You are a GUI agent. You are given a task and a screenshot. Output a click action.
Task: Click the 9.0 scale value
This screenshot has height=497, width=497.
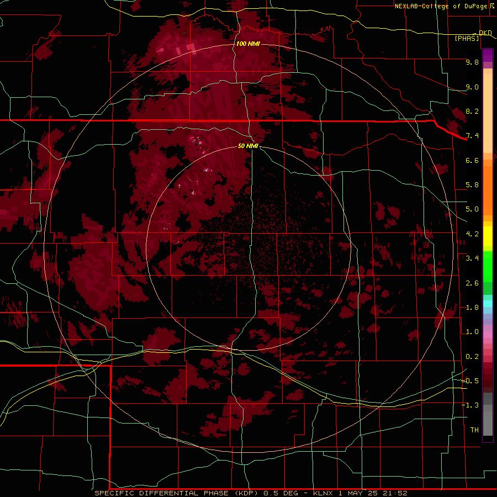(472, 87)
